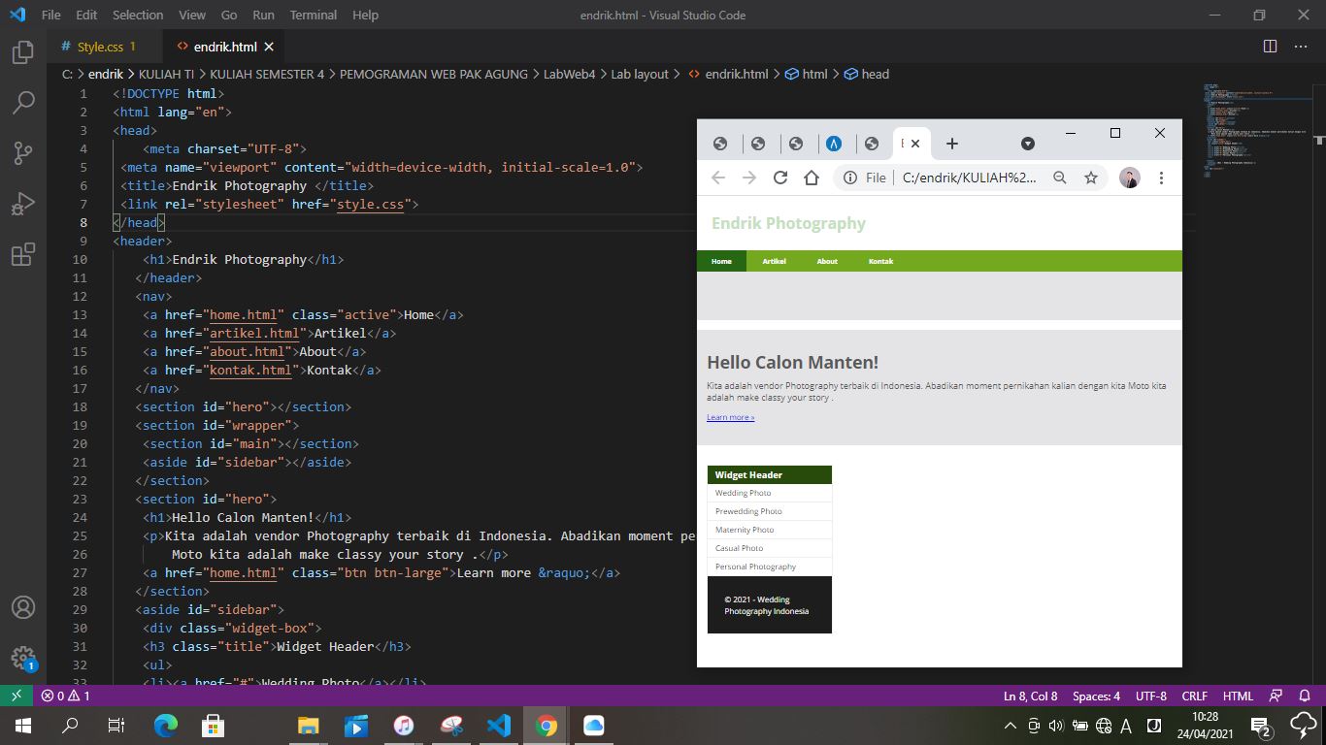Open a new tab in Chrome
The width and height of the screenshot is (1326, 745).
coord(952,144)
